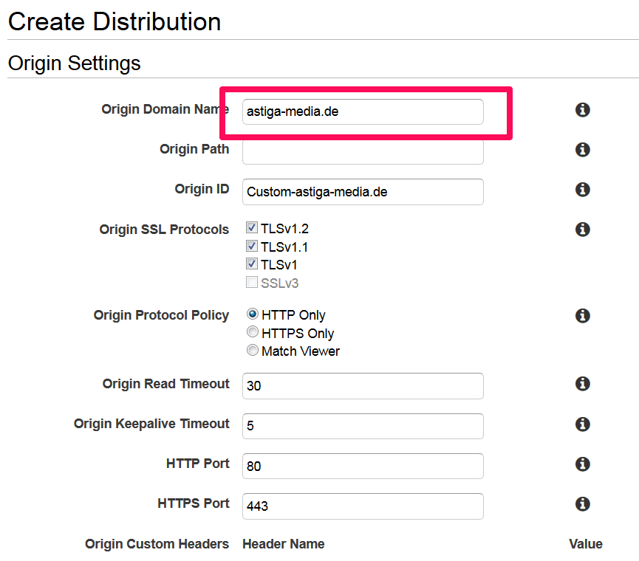Uncheck the TLSv1.2 protocol checkbox
This screenshot has width=639, height=561.
pos(252,227)
